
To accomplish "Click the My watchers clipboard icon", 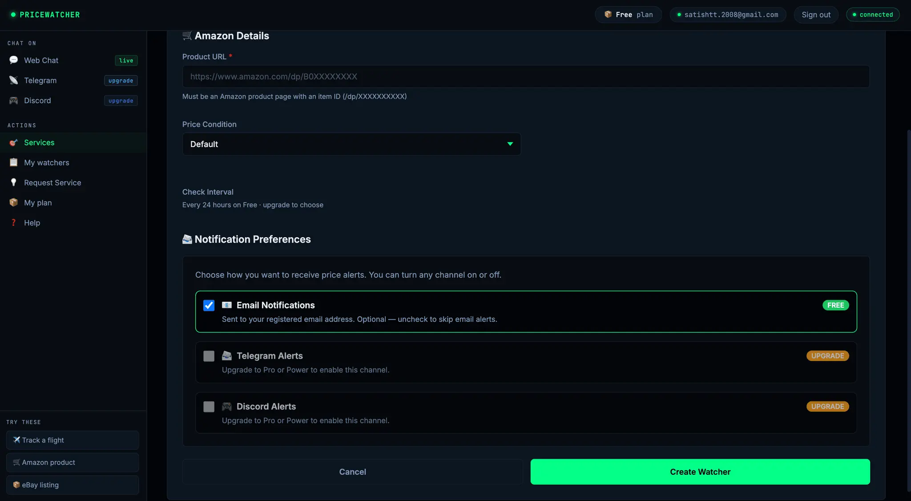I will [x=14, y=162].
